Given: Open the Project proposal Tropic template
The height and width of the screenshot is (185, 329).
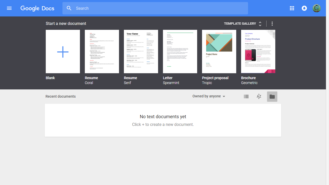Looking at the screenshot, I should (x=219, y=51).
